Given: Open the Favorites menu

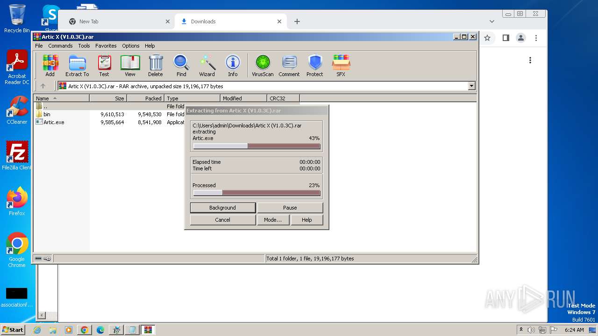Looking at the screenshot, I should click(x=106, y=46).
